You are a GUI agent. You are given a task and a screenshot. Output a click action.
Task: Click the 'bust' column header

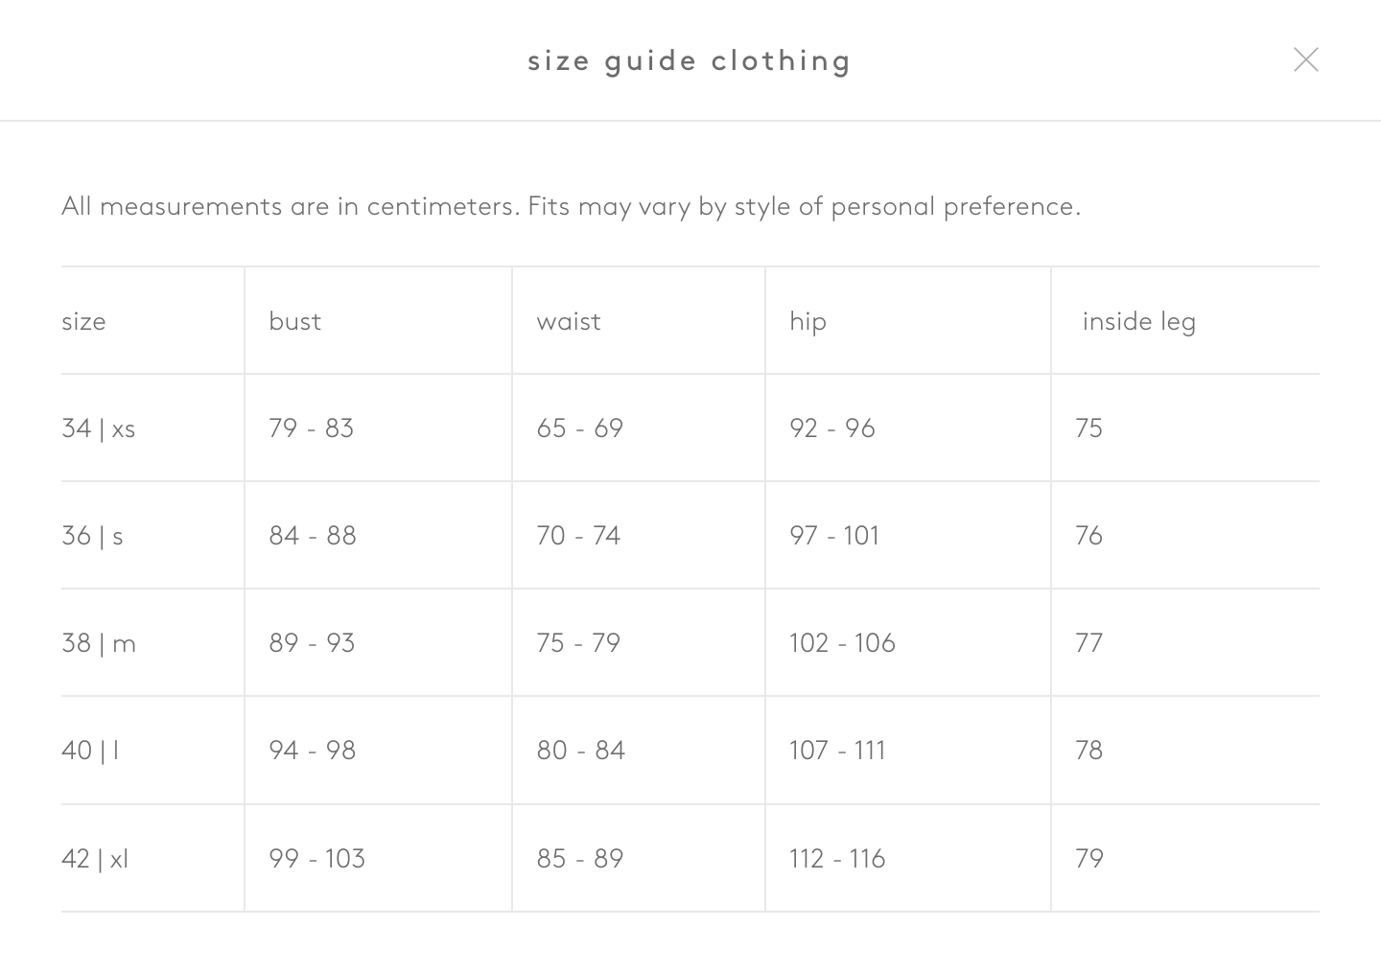(x=294, y=321)
